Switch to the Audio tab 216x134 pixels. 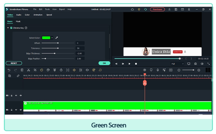[19, 15]
